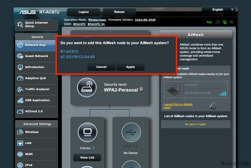The width and height of the screenshot is (251, 168).
Task: Click the green network devices status icon
Action: pos(225,22)
